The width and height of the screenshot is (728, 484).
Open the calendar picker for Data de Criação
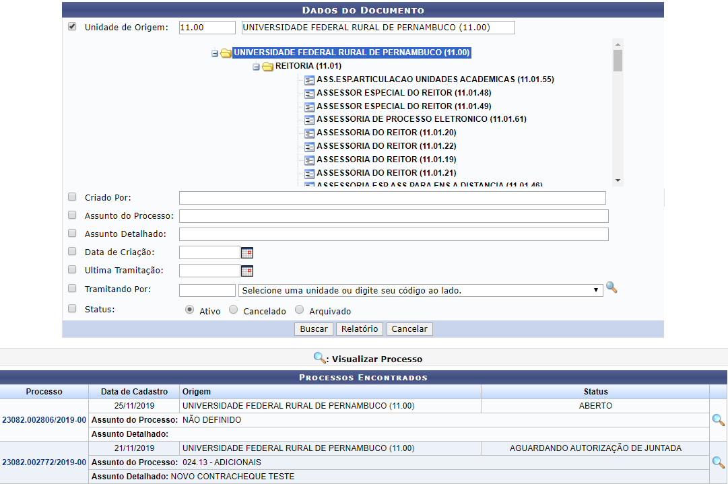247,252
